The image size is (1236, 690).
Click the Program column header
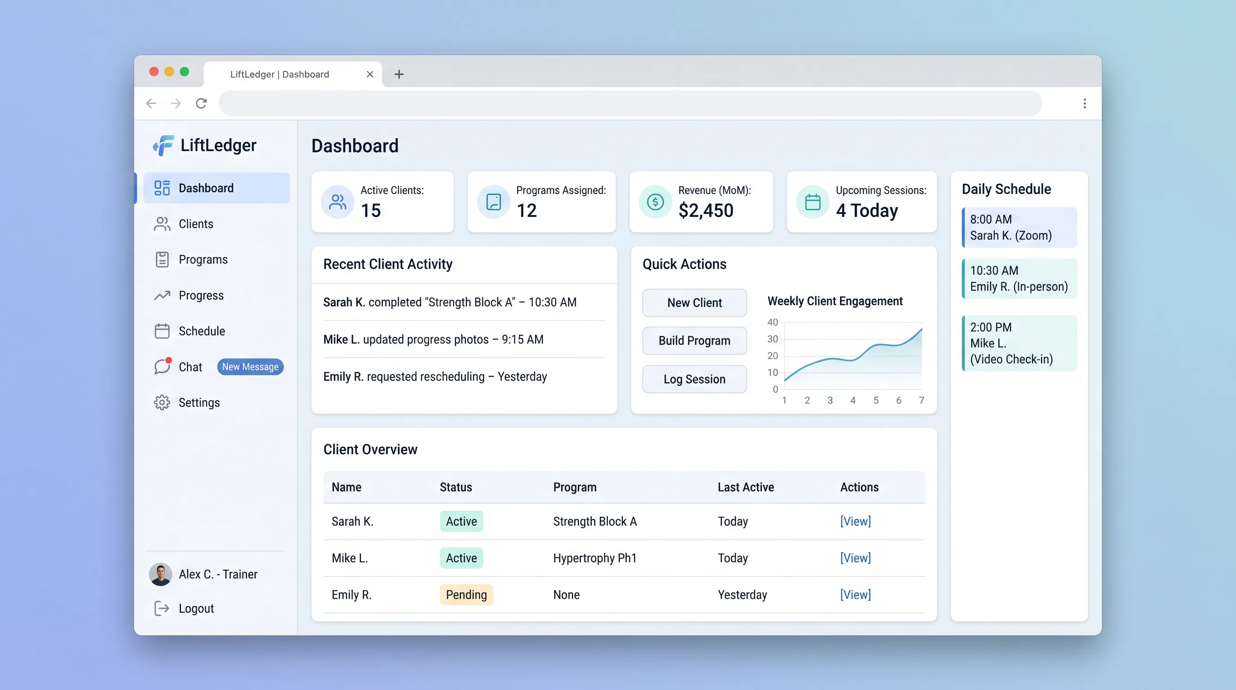coord(575,487)
